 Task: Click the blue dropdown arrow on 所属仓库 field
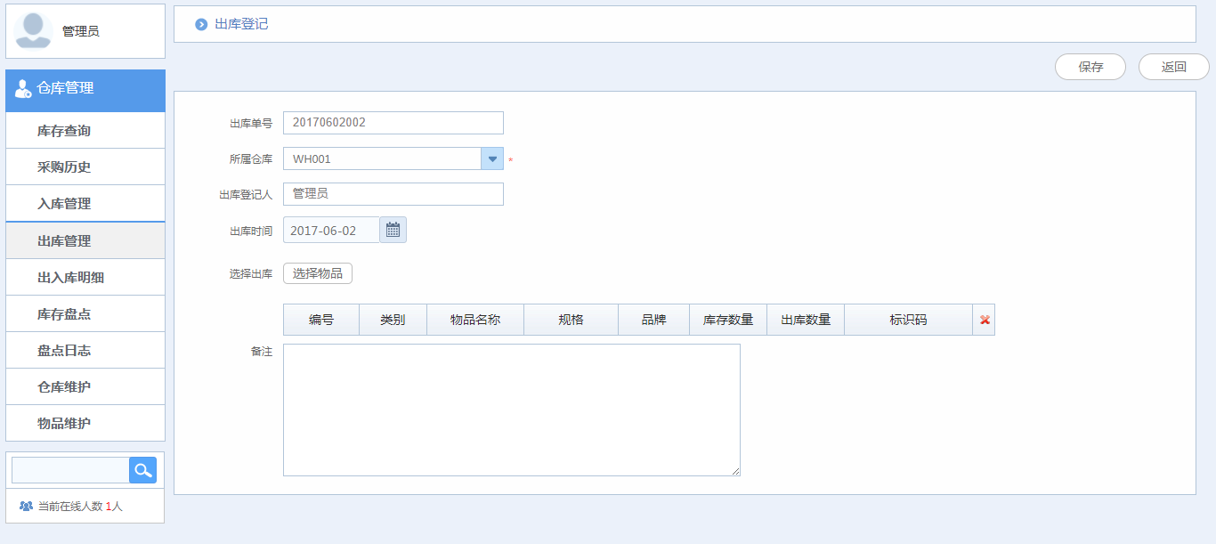click(492, 158)
